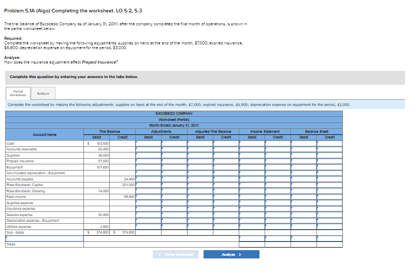Click Income Statement Debit for Utilities expense
Viewport: 420px width, 276px height.
click(x=252, y=226)
